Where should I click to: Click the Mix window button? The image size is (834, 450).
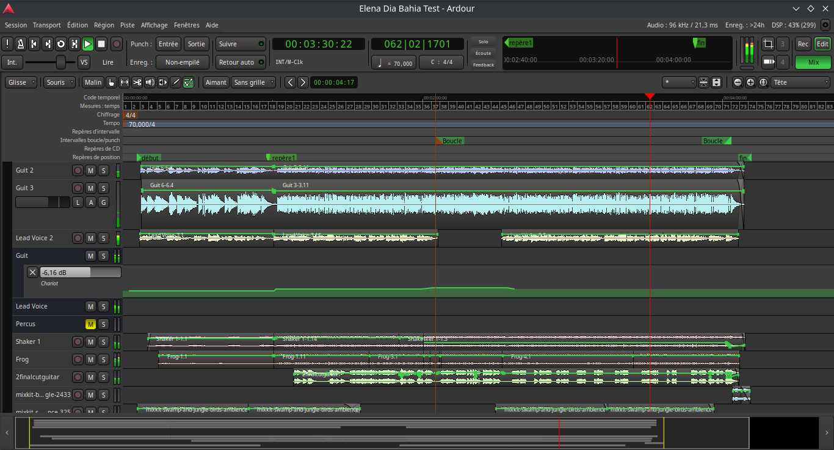tap(813, 62)
